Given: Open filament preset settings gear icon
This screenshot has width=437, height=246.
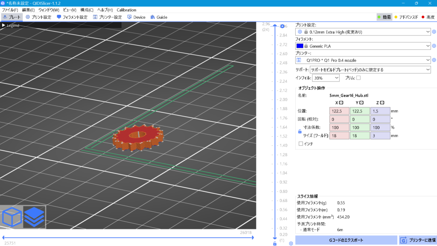Looking at the screenshot, I should pos(434,46).
